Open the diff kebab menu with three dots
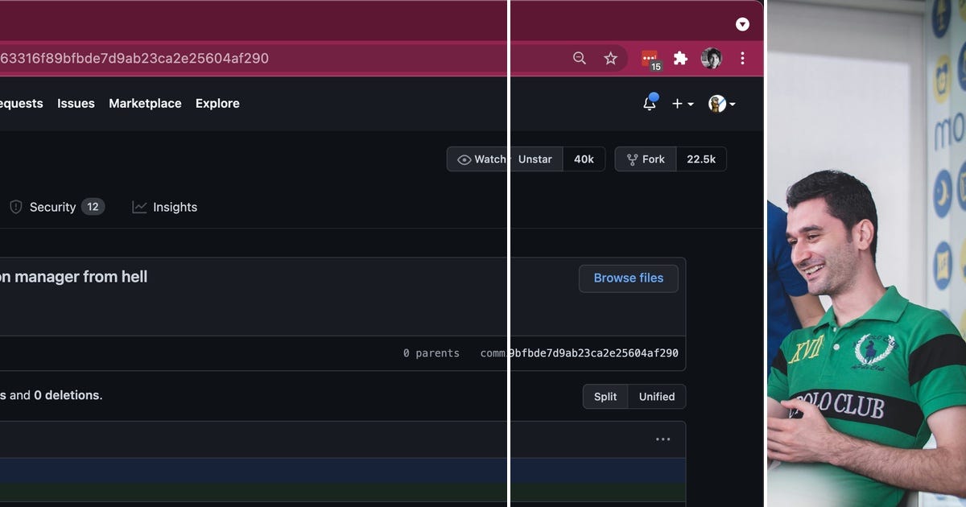This screenshot has height=507, width=966. point(663,439)
